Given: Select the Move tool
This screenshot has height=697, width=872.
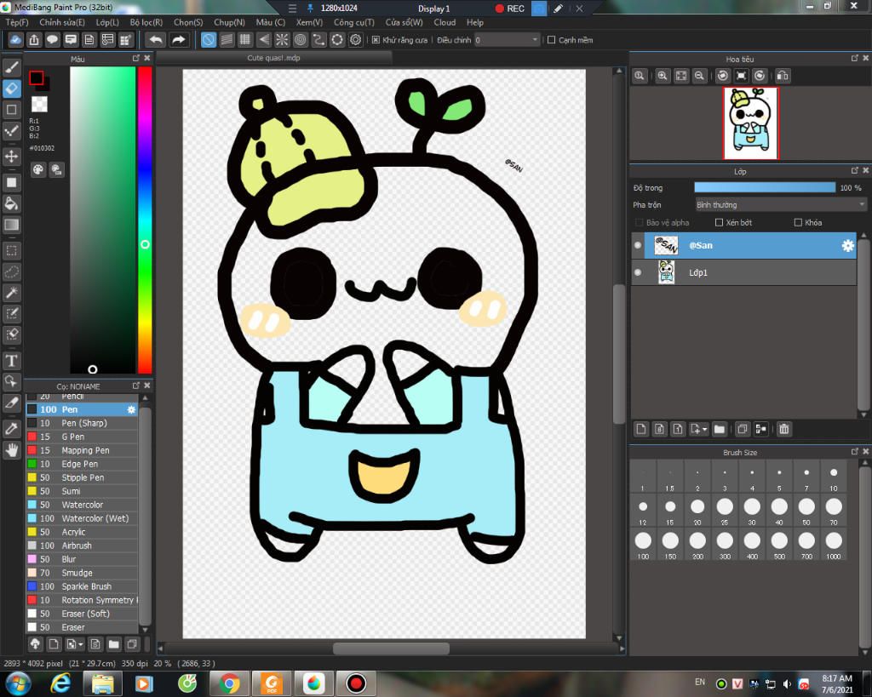Looking at the screenshot, I should 12,157.
